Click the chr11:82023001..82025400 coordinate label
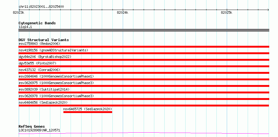The width and height of the screenshot is (278, 137). point(41,7)
